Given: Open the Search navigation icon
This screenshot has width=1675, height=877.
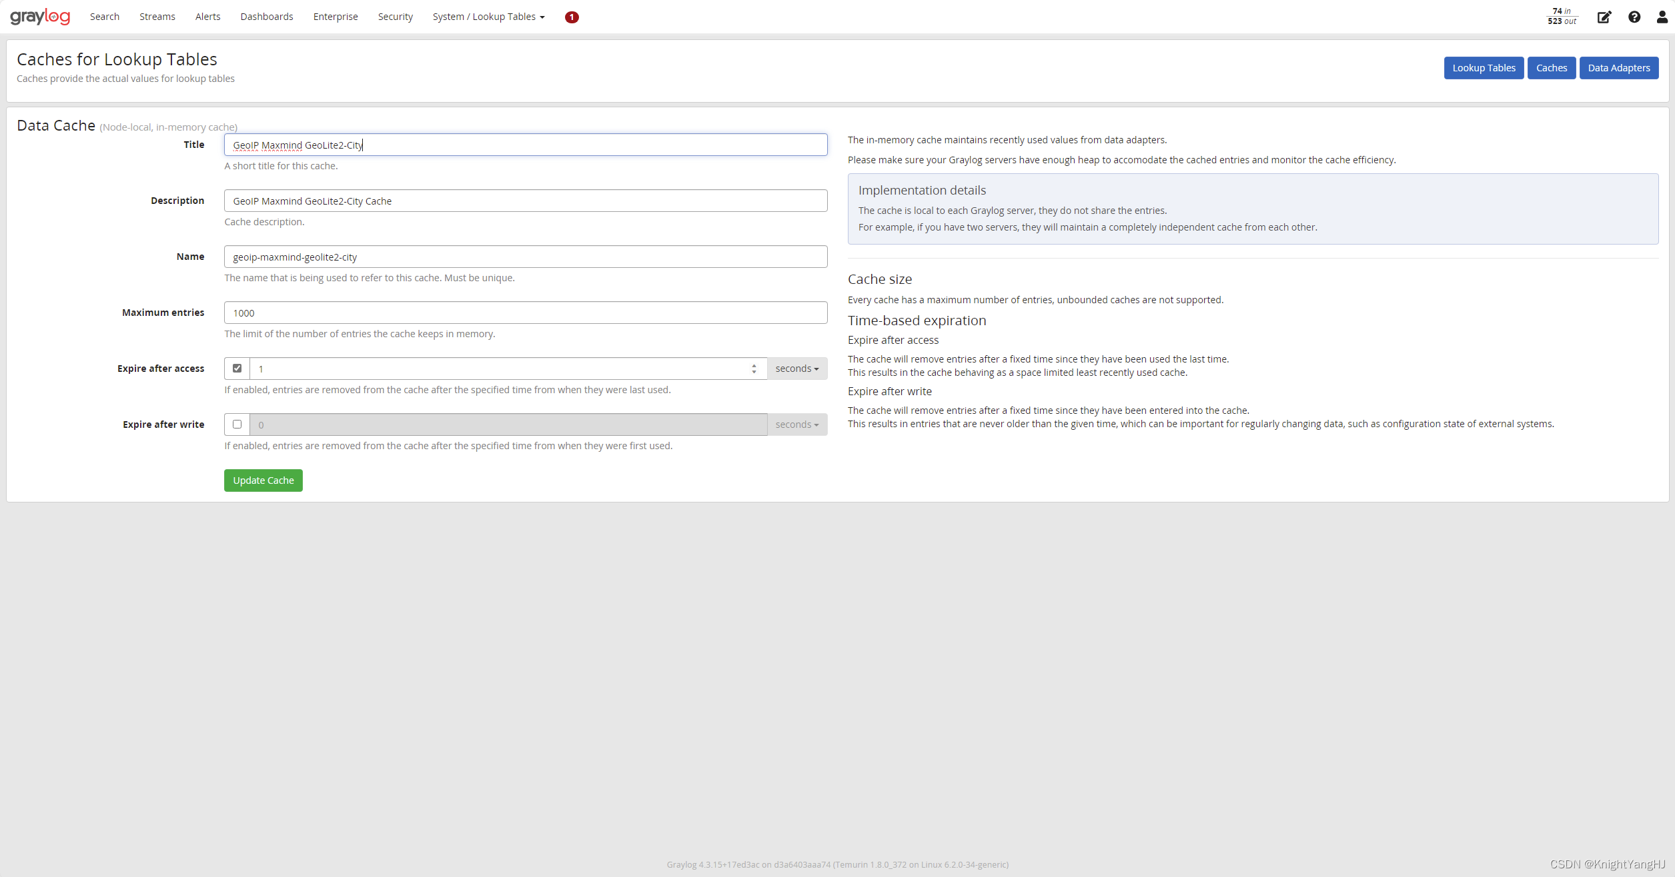Looking at the screenshot, I should point(103,17).
